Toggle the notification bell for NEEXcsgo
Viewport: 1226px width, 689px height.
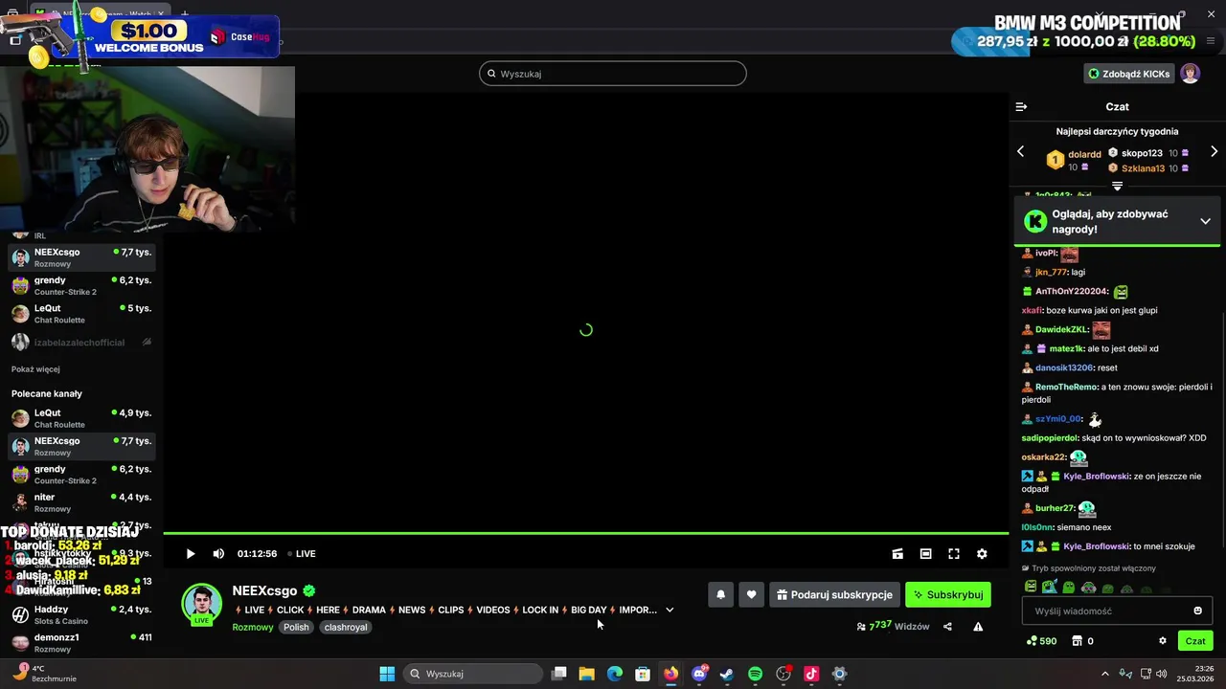[x=721, y=594]
